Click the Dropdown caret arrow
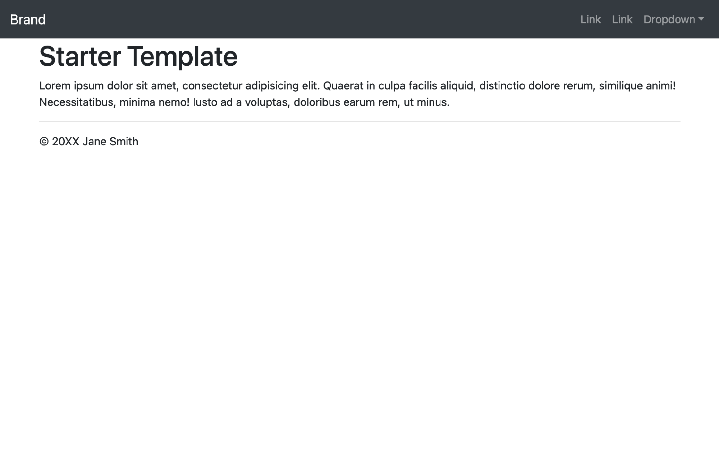Image resolution: width=719 pixels, height=449 pixels. [x=701, y=19]
